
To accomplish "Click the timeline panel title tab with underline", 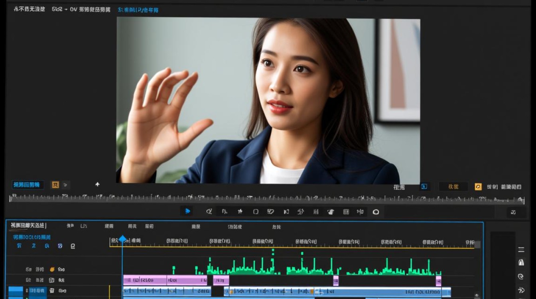I will (28, 226).
